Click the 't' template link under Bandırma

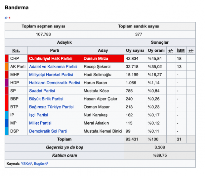[x=9, y=18]
